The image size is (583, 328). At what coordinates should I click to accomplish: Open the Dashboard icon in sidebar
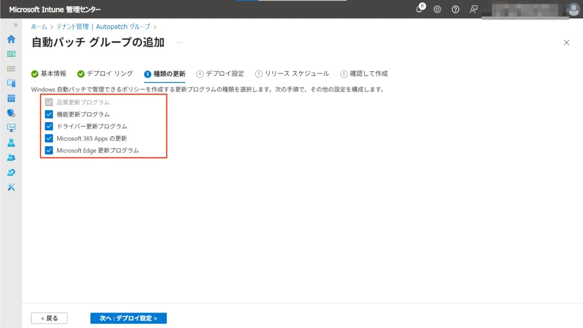pyautogui.click(x=11, y=54)
